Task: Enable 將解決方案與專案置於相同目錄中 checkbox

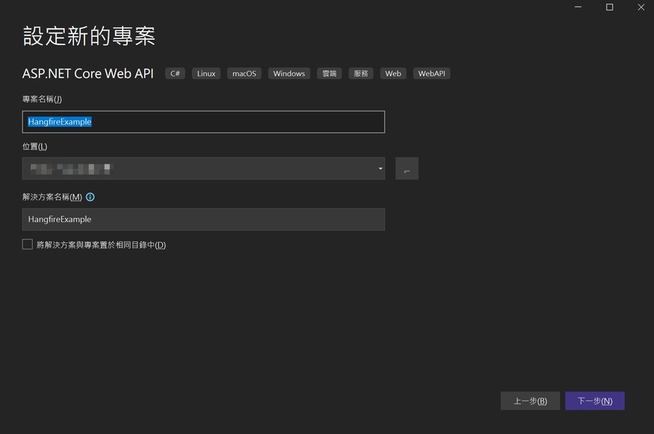Action: coord(27,245)
